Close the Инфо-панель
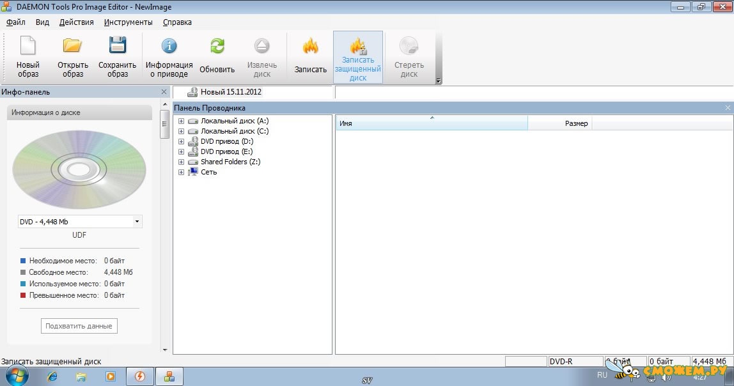Image resolution: width=734 pixels, height=386 pixels. 164,92
